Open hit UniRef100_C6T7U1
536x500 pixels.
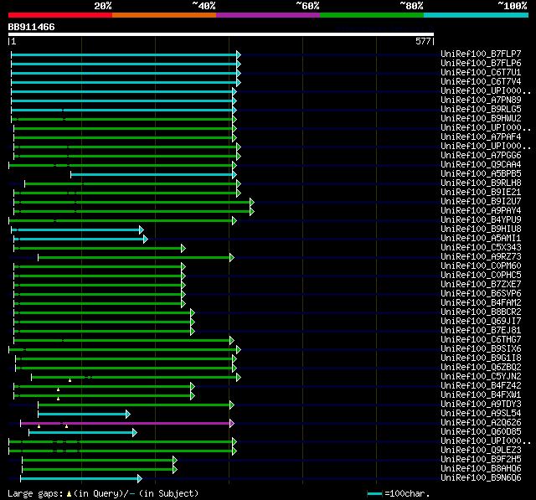(x=481, y=73)
